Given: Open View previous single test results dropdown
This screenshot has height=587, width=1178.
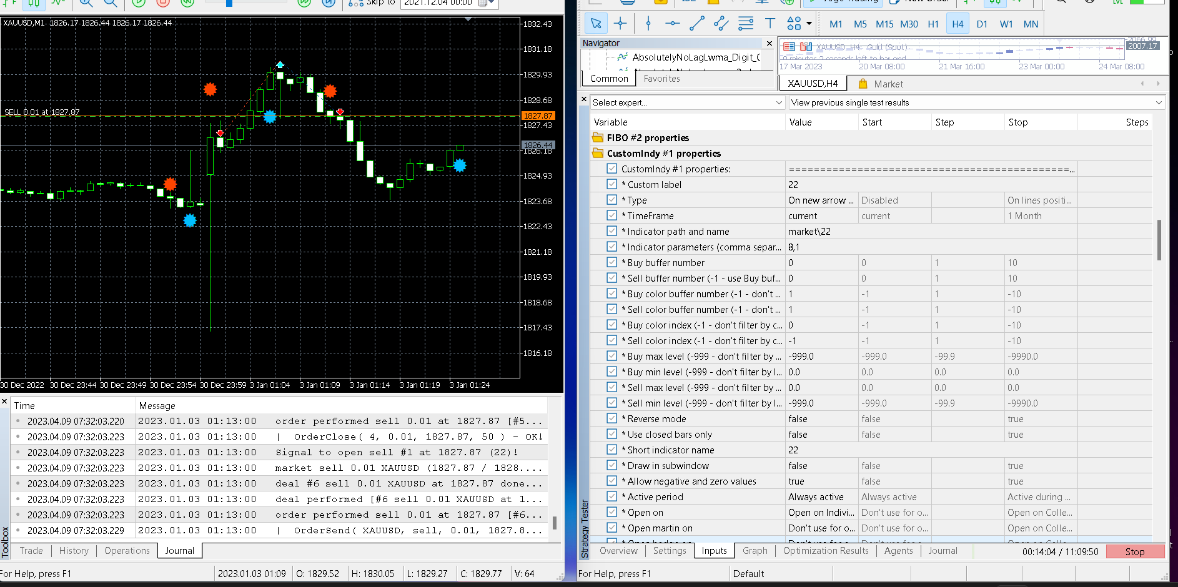Looking at the screenshot, I should (x=976, y=102).
